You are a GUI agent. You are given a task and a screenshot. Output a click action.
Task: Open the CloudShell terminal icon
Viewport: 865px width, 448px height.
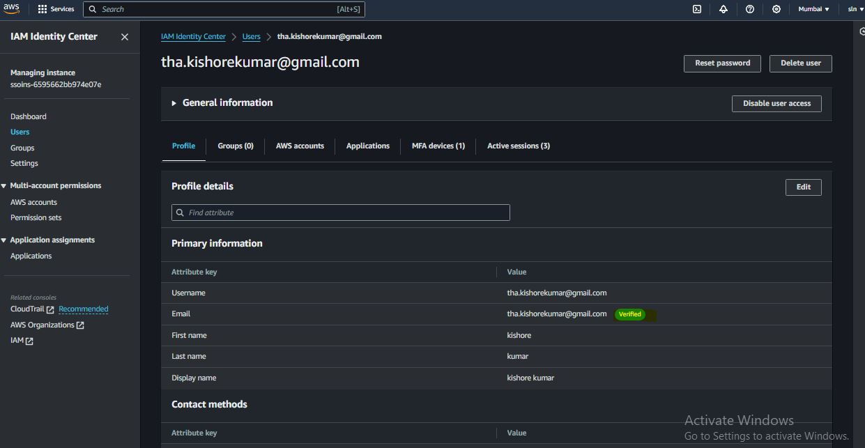(x=696, y=9)
